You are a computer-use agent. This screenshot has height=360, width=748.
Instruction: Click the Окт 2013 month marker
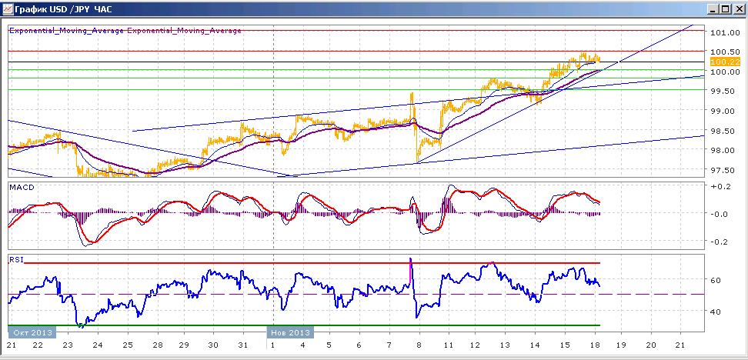tap(32, 332)
